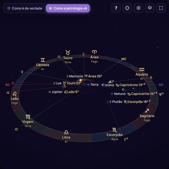Select the AC ascendant marker
This screenshot has width=169, height=169.
point(8,85)
